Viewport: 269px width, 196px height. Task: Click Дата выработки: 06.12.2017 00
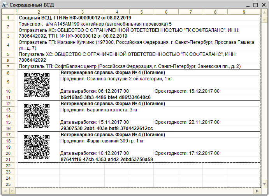click(x=94, y=91)
